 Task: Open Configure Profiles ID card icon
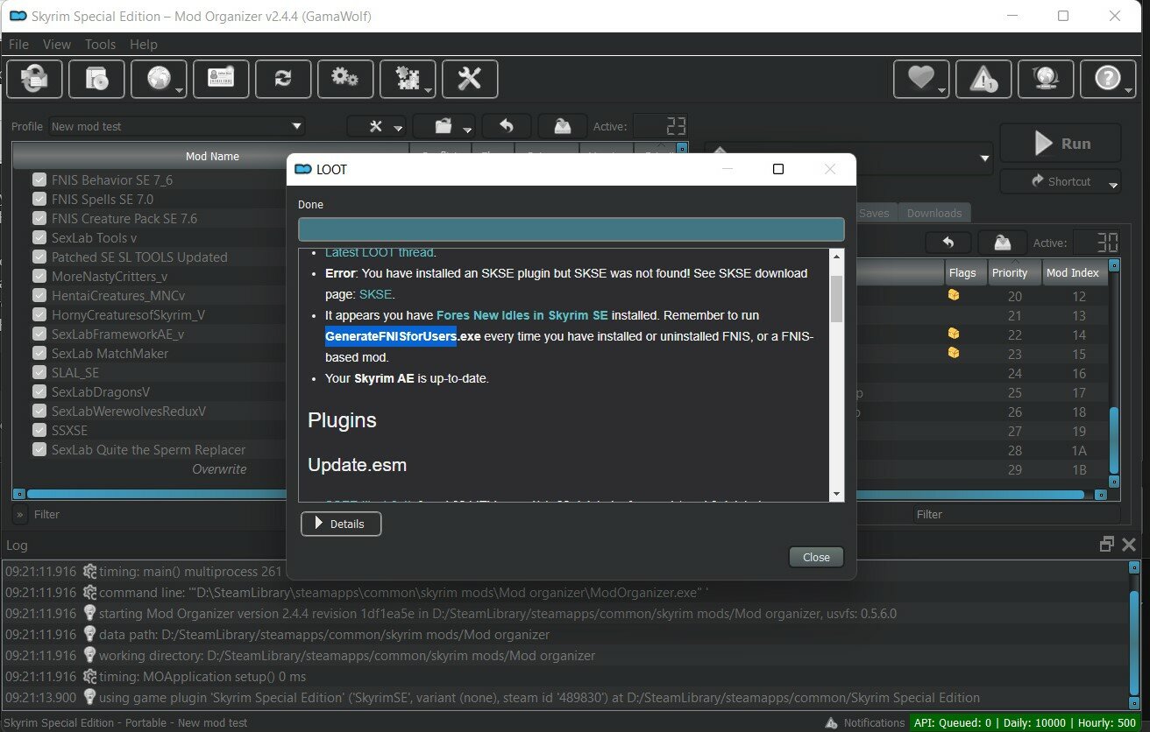(x=221, y=79)
